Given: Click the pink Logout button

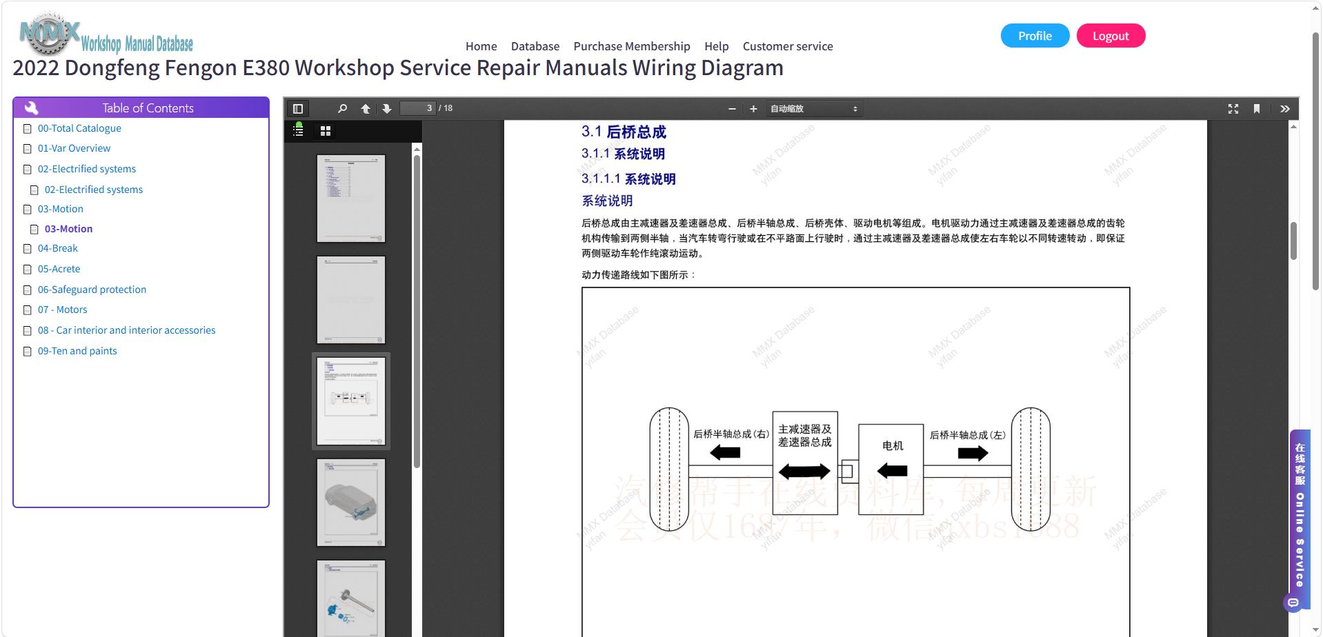Looking at the screenshot, I should tap(1111, 36).
